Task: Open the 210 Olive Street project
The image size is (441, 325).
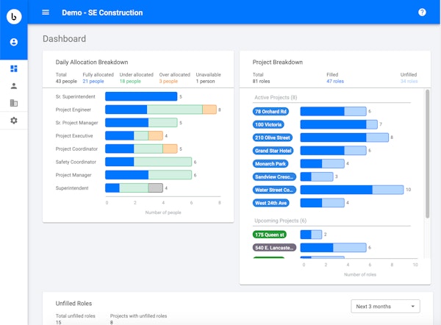Action: click(273, 137)
